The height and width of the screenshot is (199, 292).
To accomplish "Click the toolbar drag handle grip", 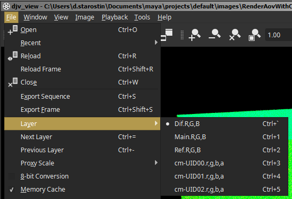I will point(182,35).
